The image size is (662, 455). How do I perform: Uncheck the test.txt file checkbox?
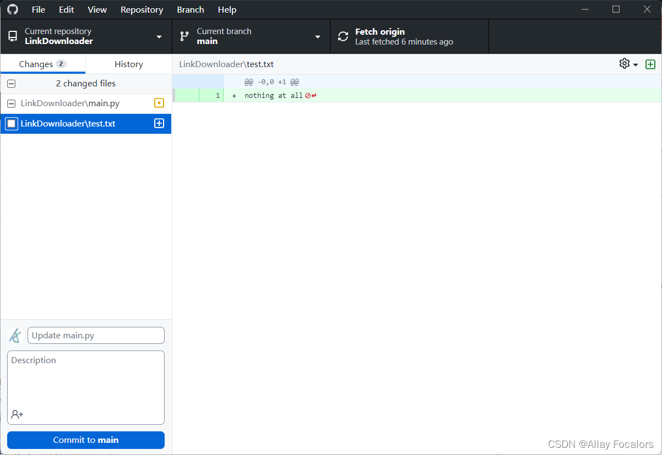(x=11, y=123)
